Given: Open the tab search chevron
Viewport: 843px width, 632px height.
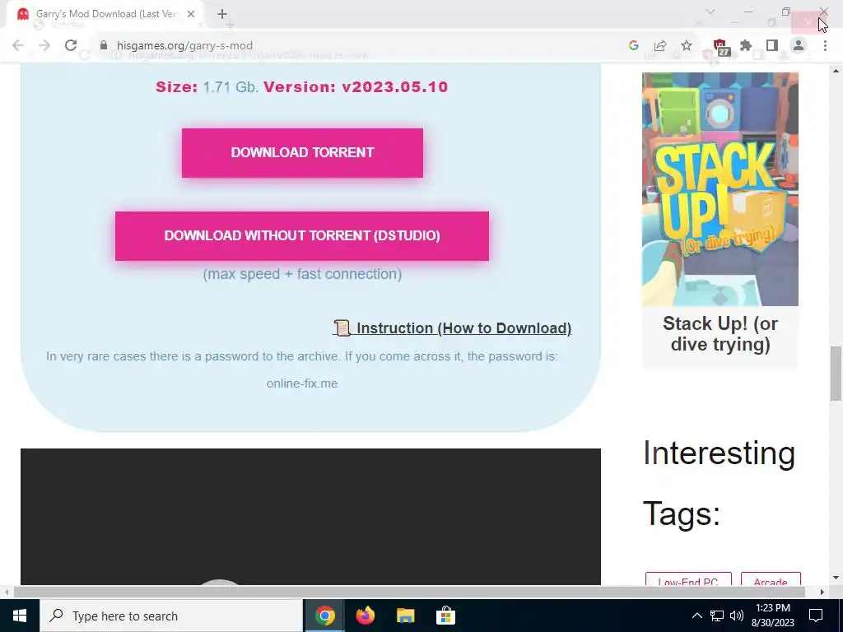Looking at the screenshot, I should (x=710, y=12).
